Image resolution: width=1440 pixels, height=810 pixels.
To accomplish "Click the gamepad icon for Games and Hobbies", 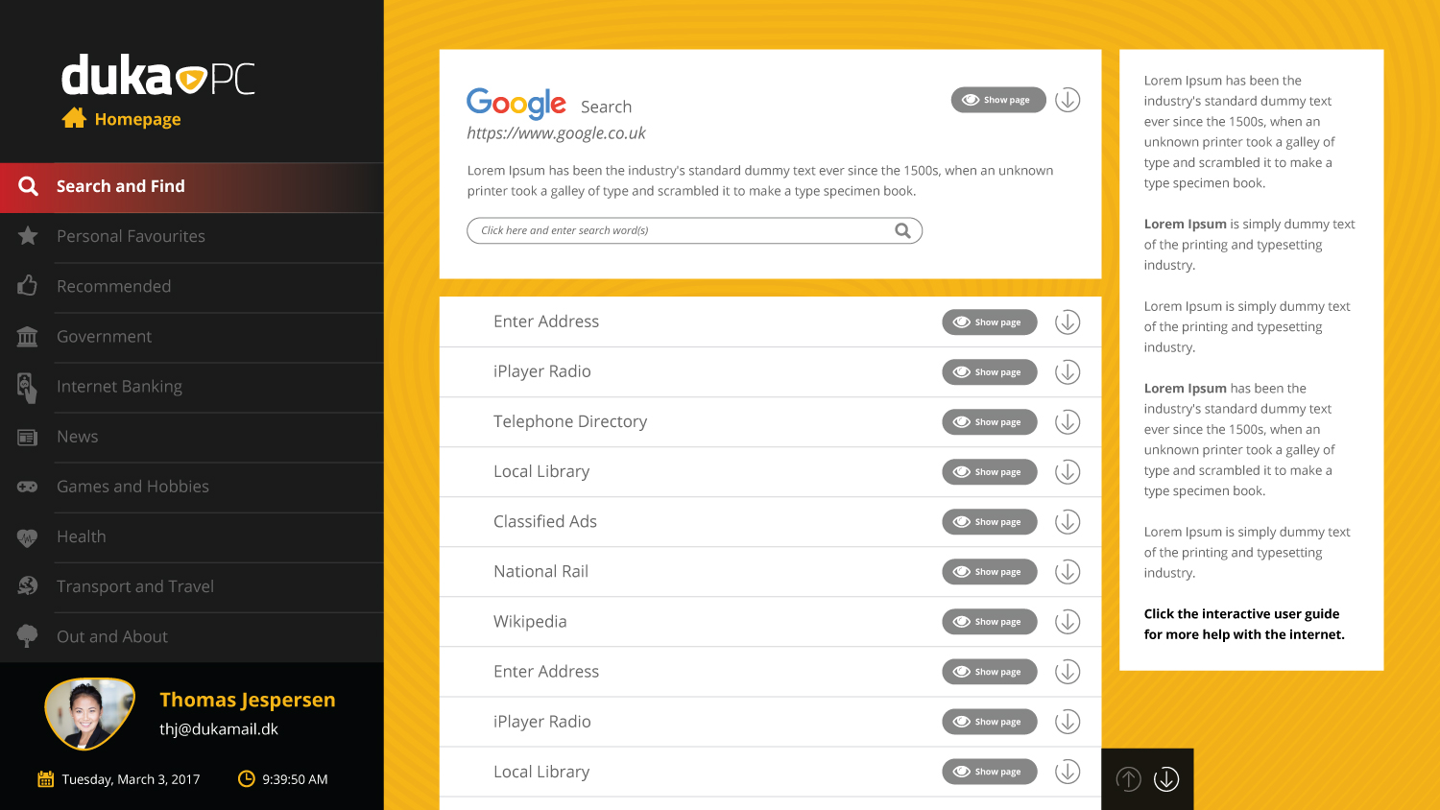I will coord(27,487).
